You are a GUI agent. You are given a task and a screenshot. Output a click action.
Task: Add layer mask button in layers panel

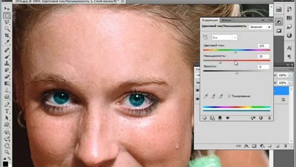(x=254, y=146)
